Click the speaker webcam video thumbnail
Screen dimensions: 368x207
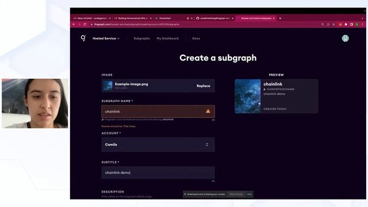35,103
